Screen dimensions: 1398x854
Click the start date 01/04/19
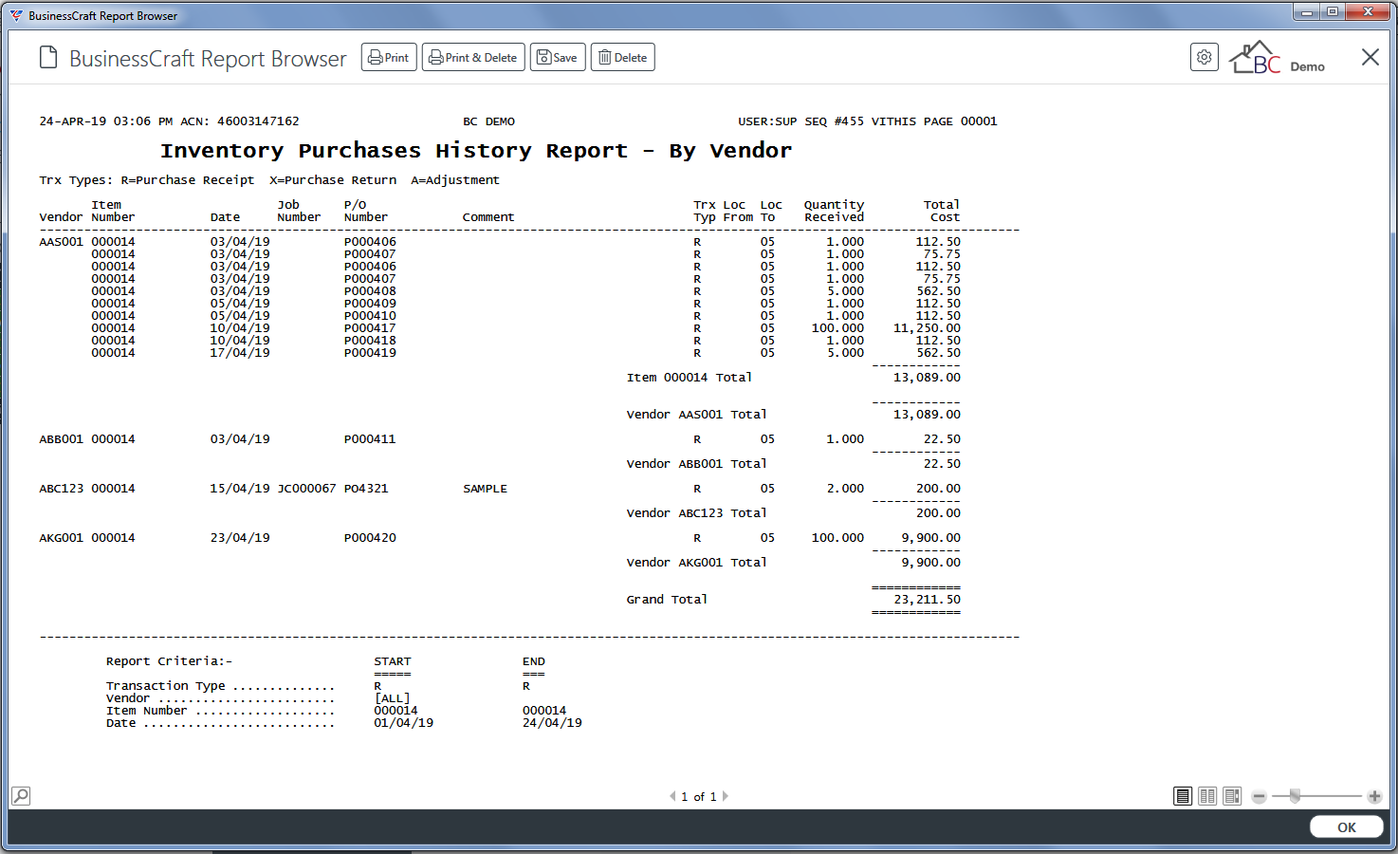tap(404, 723)
